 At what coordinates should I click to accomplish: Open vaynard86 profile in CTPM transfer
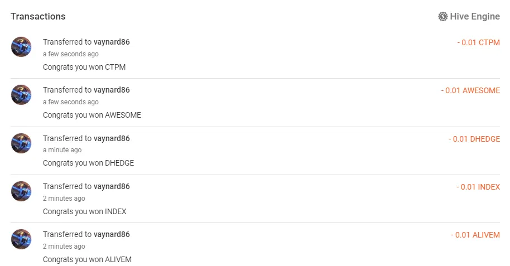pyautogui.click(x=112, y=42)
